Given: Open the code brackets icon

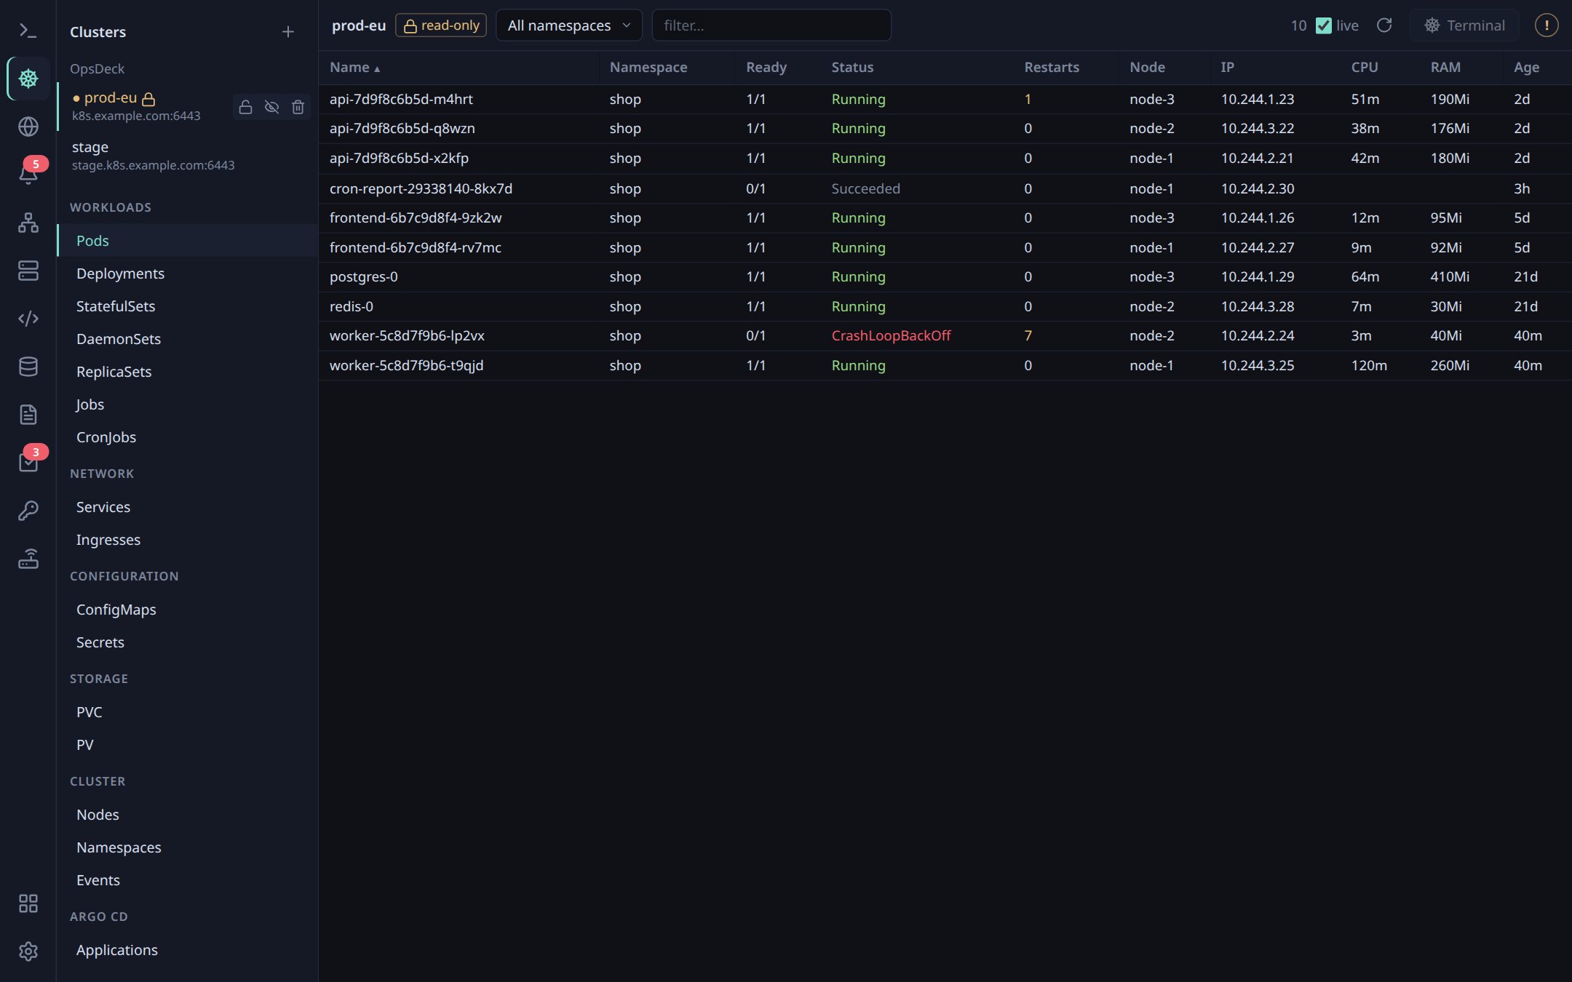Looking at the screenshot, I should pyautogui.click(x=28, y=319).
